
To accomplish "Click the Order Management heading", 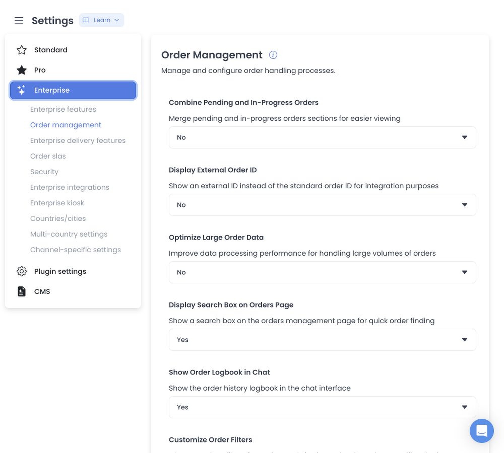I will (212, 55).
